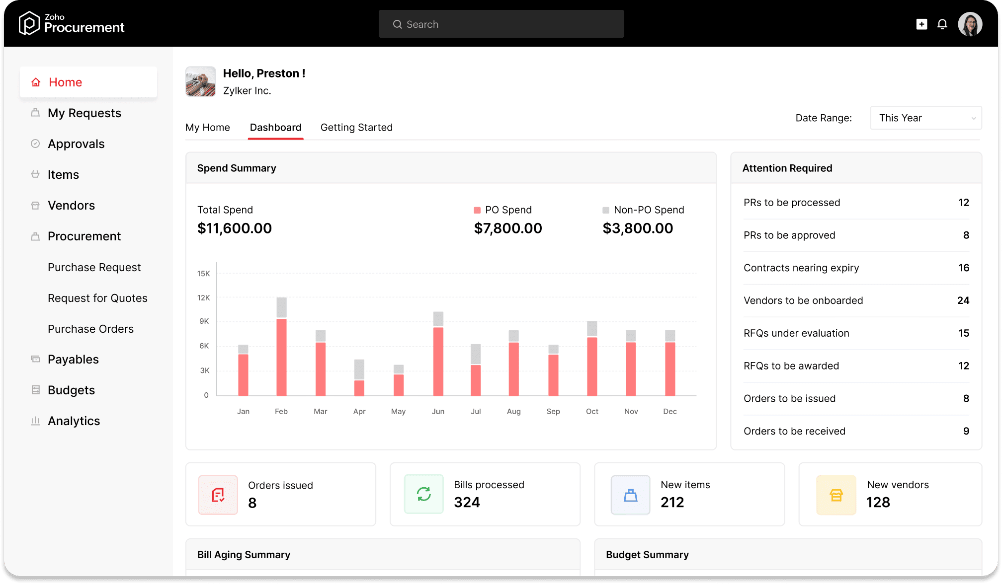Select the Home icon in the sidebar
The width and height of the screenshot is (1002, 584).
(x=35, y=82)
